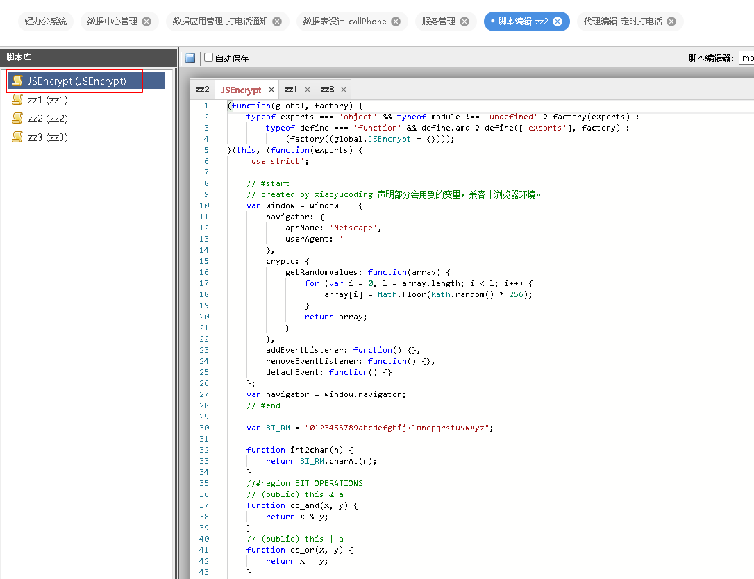Close the 代理编辑-定时打电话 page tab
Viewport: 754px width, 579px height.
point(671,22)
